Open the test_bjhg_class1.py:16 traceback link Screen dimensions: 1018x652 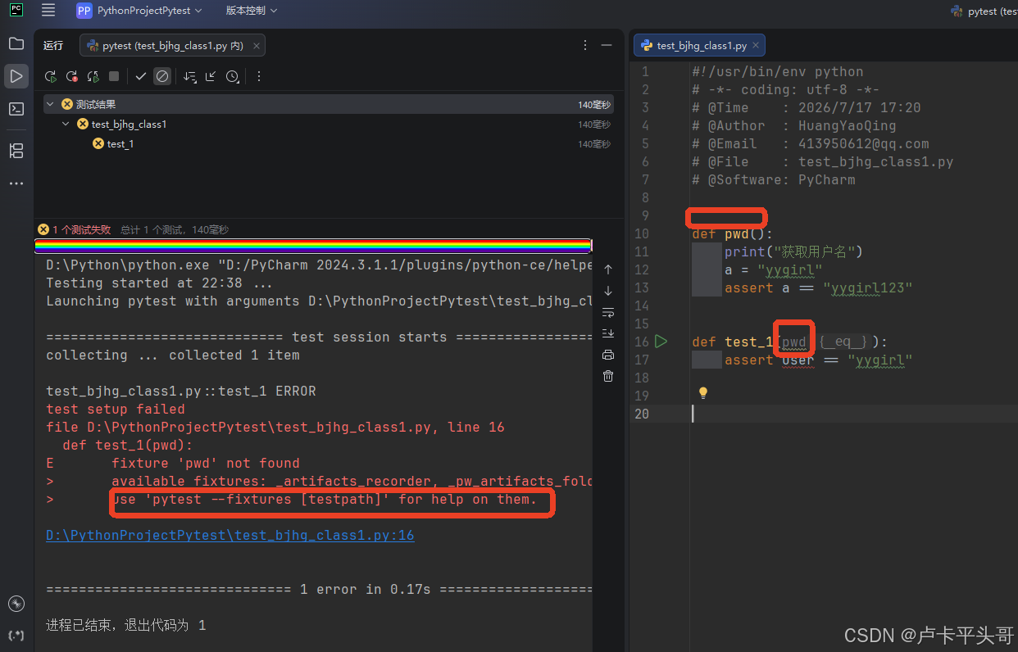pos(230,536)
